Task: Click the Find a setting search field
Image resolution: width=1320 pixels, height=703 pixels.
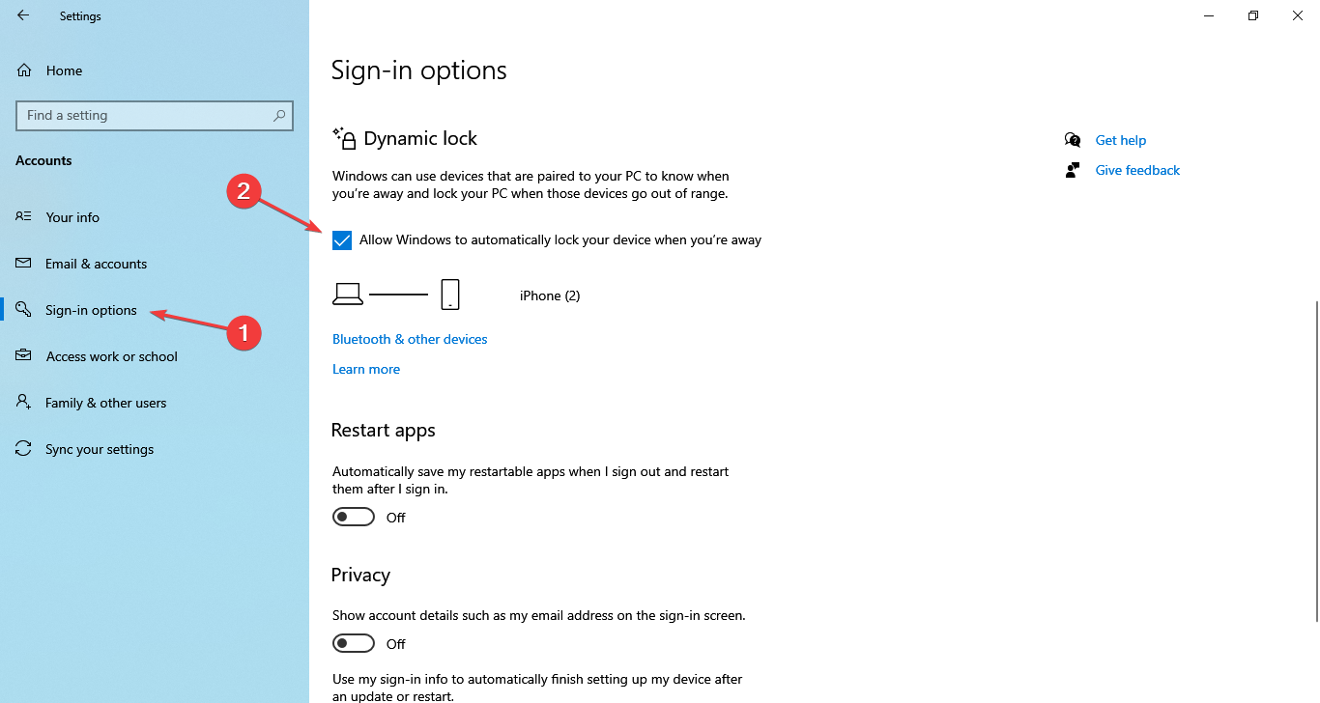Action: pyautogui.click(x=155, y=115)
